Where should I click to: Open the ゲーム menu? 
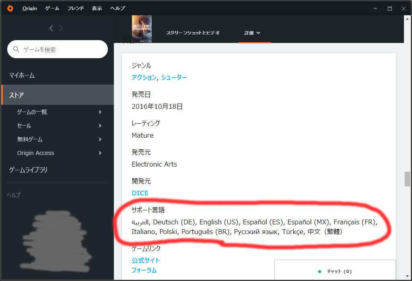click(52, 8)
